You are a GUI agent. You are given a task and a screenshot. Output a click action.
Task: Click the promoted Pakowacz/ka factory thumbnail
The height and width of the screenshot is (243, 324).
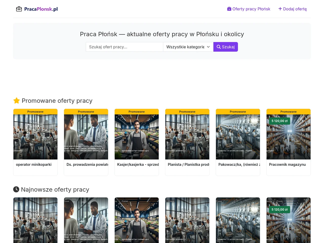tap(238, 137)
